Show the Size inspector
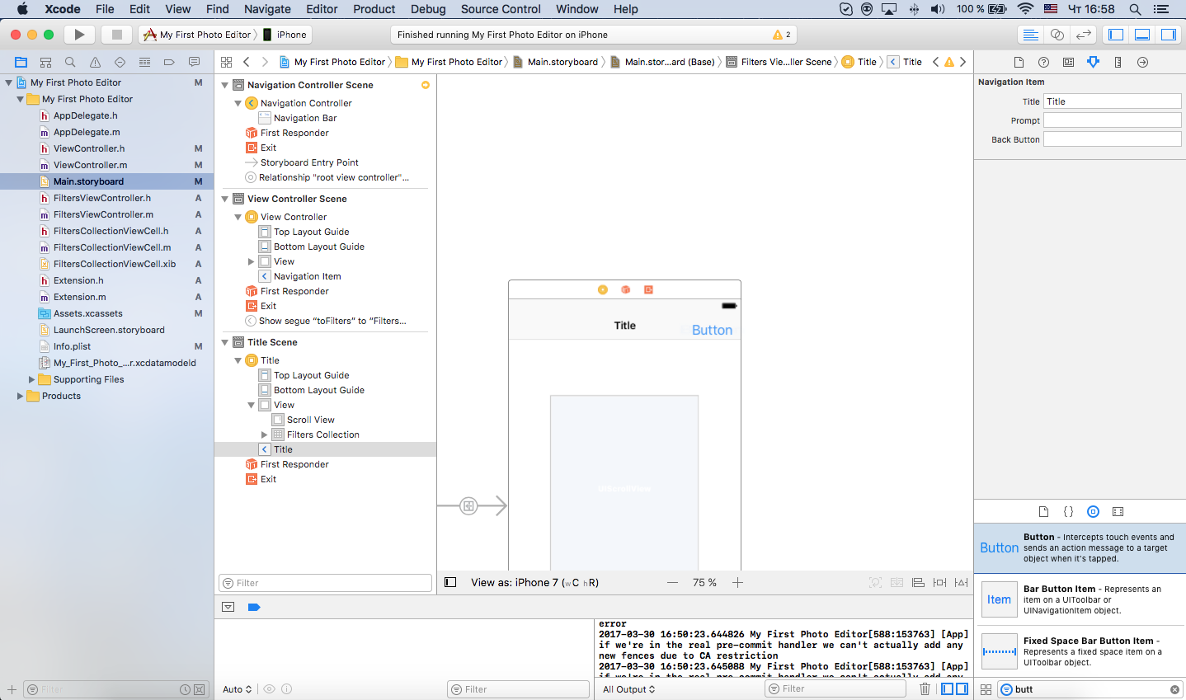The width and height of the screenshot is (1186, 700). click(1118, 62)
